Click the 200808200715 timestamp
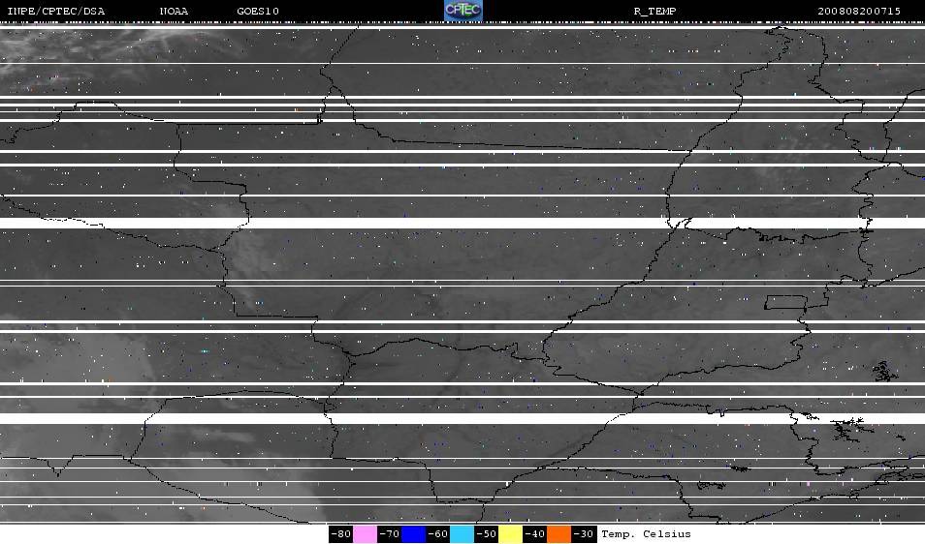The width and height of the screenshot is (925, 544). point(859,12)
